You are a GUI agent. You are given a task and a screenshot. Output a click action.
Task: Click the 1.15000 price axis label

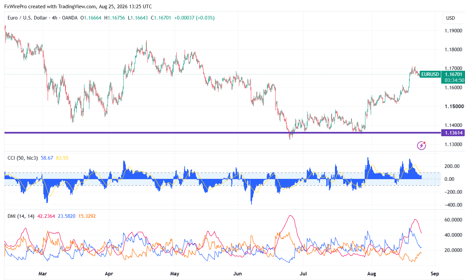(x=453, y=106)
